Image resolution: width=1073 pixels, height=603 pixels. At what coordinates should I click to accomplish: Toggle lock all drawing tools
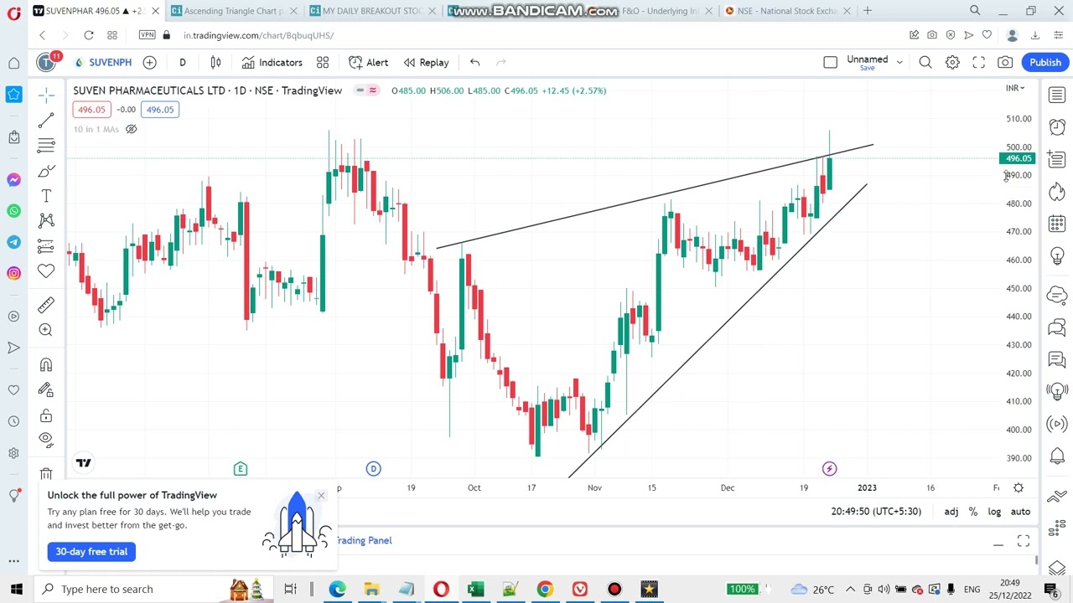pyautogui.click(x=46, y=415)
